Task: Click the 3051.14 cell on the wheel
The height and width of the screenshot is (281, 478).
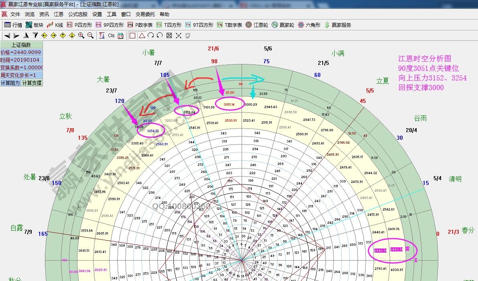Action: pos(229,104)
